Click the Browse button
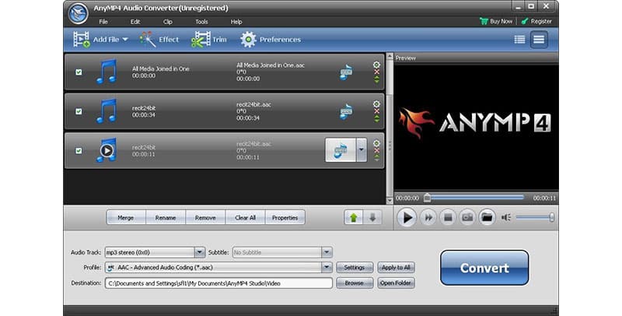622x316 pixels. 355,283
